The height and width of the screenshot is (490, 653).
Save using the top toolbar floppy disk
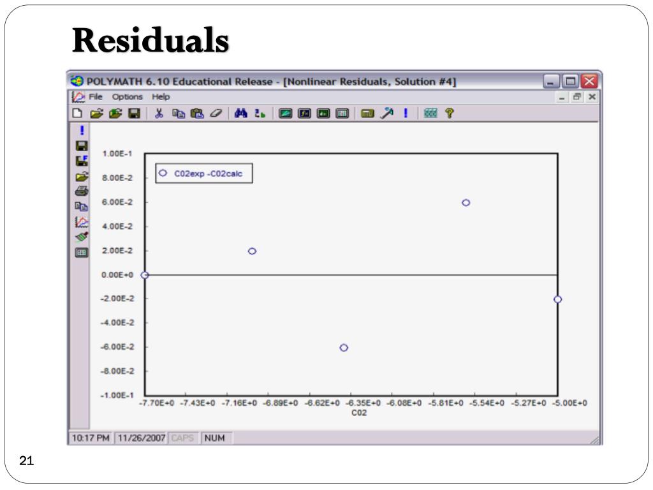[134, 114]
